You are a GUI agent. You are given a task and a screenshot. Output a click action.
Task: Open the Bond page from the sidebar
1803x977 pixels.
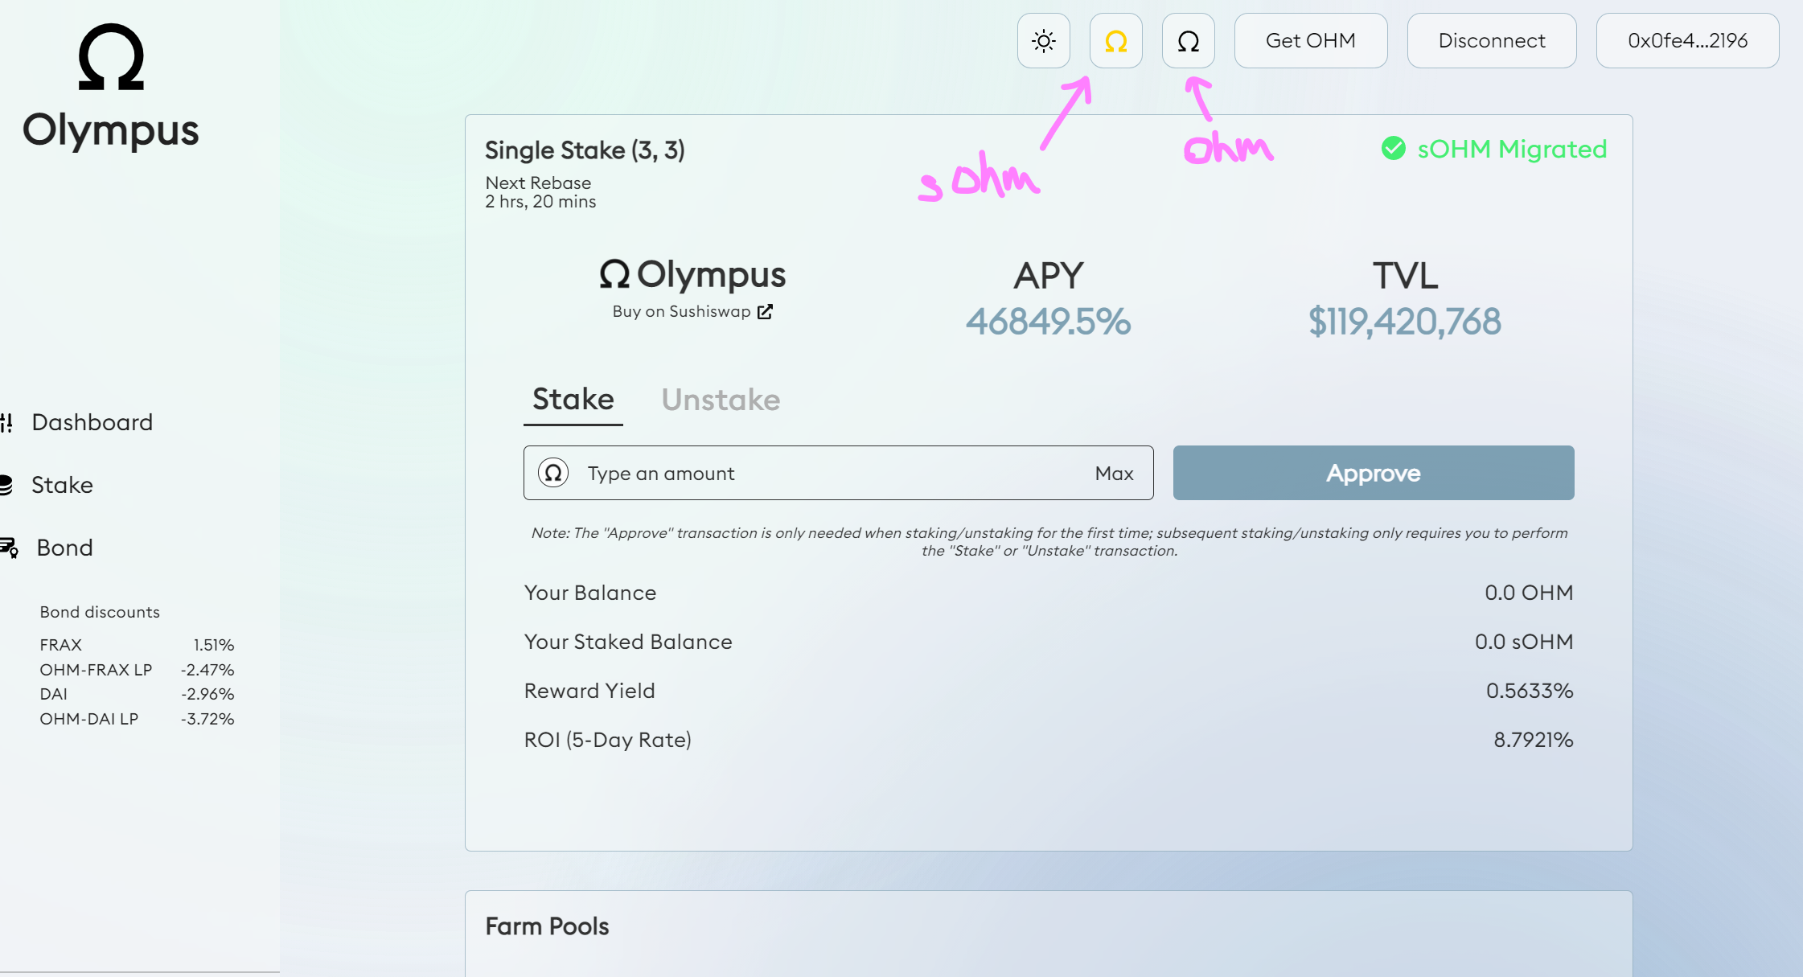pyautogui.click(x=64, y=548)
